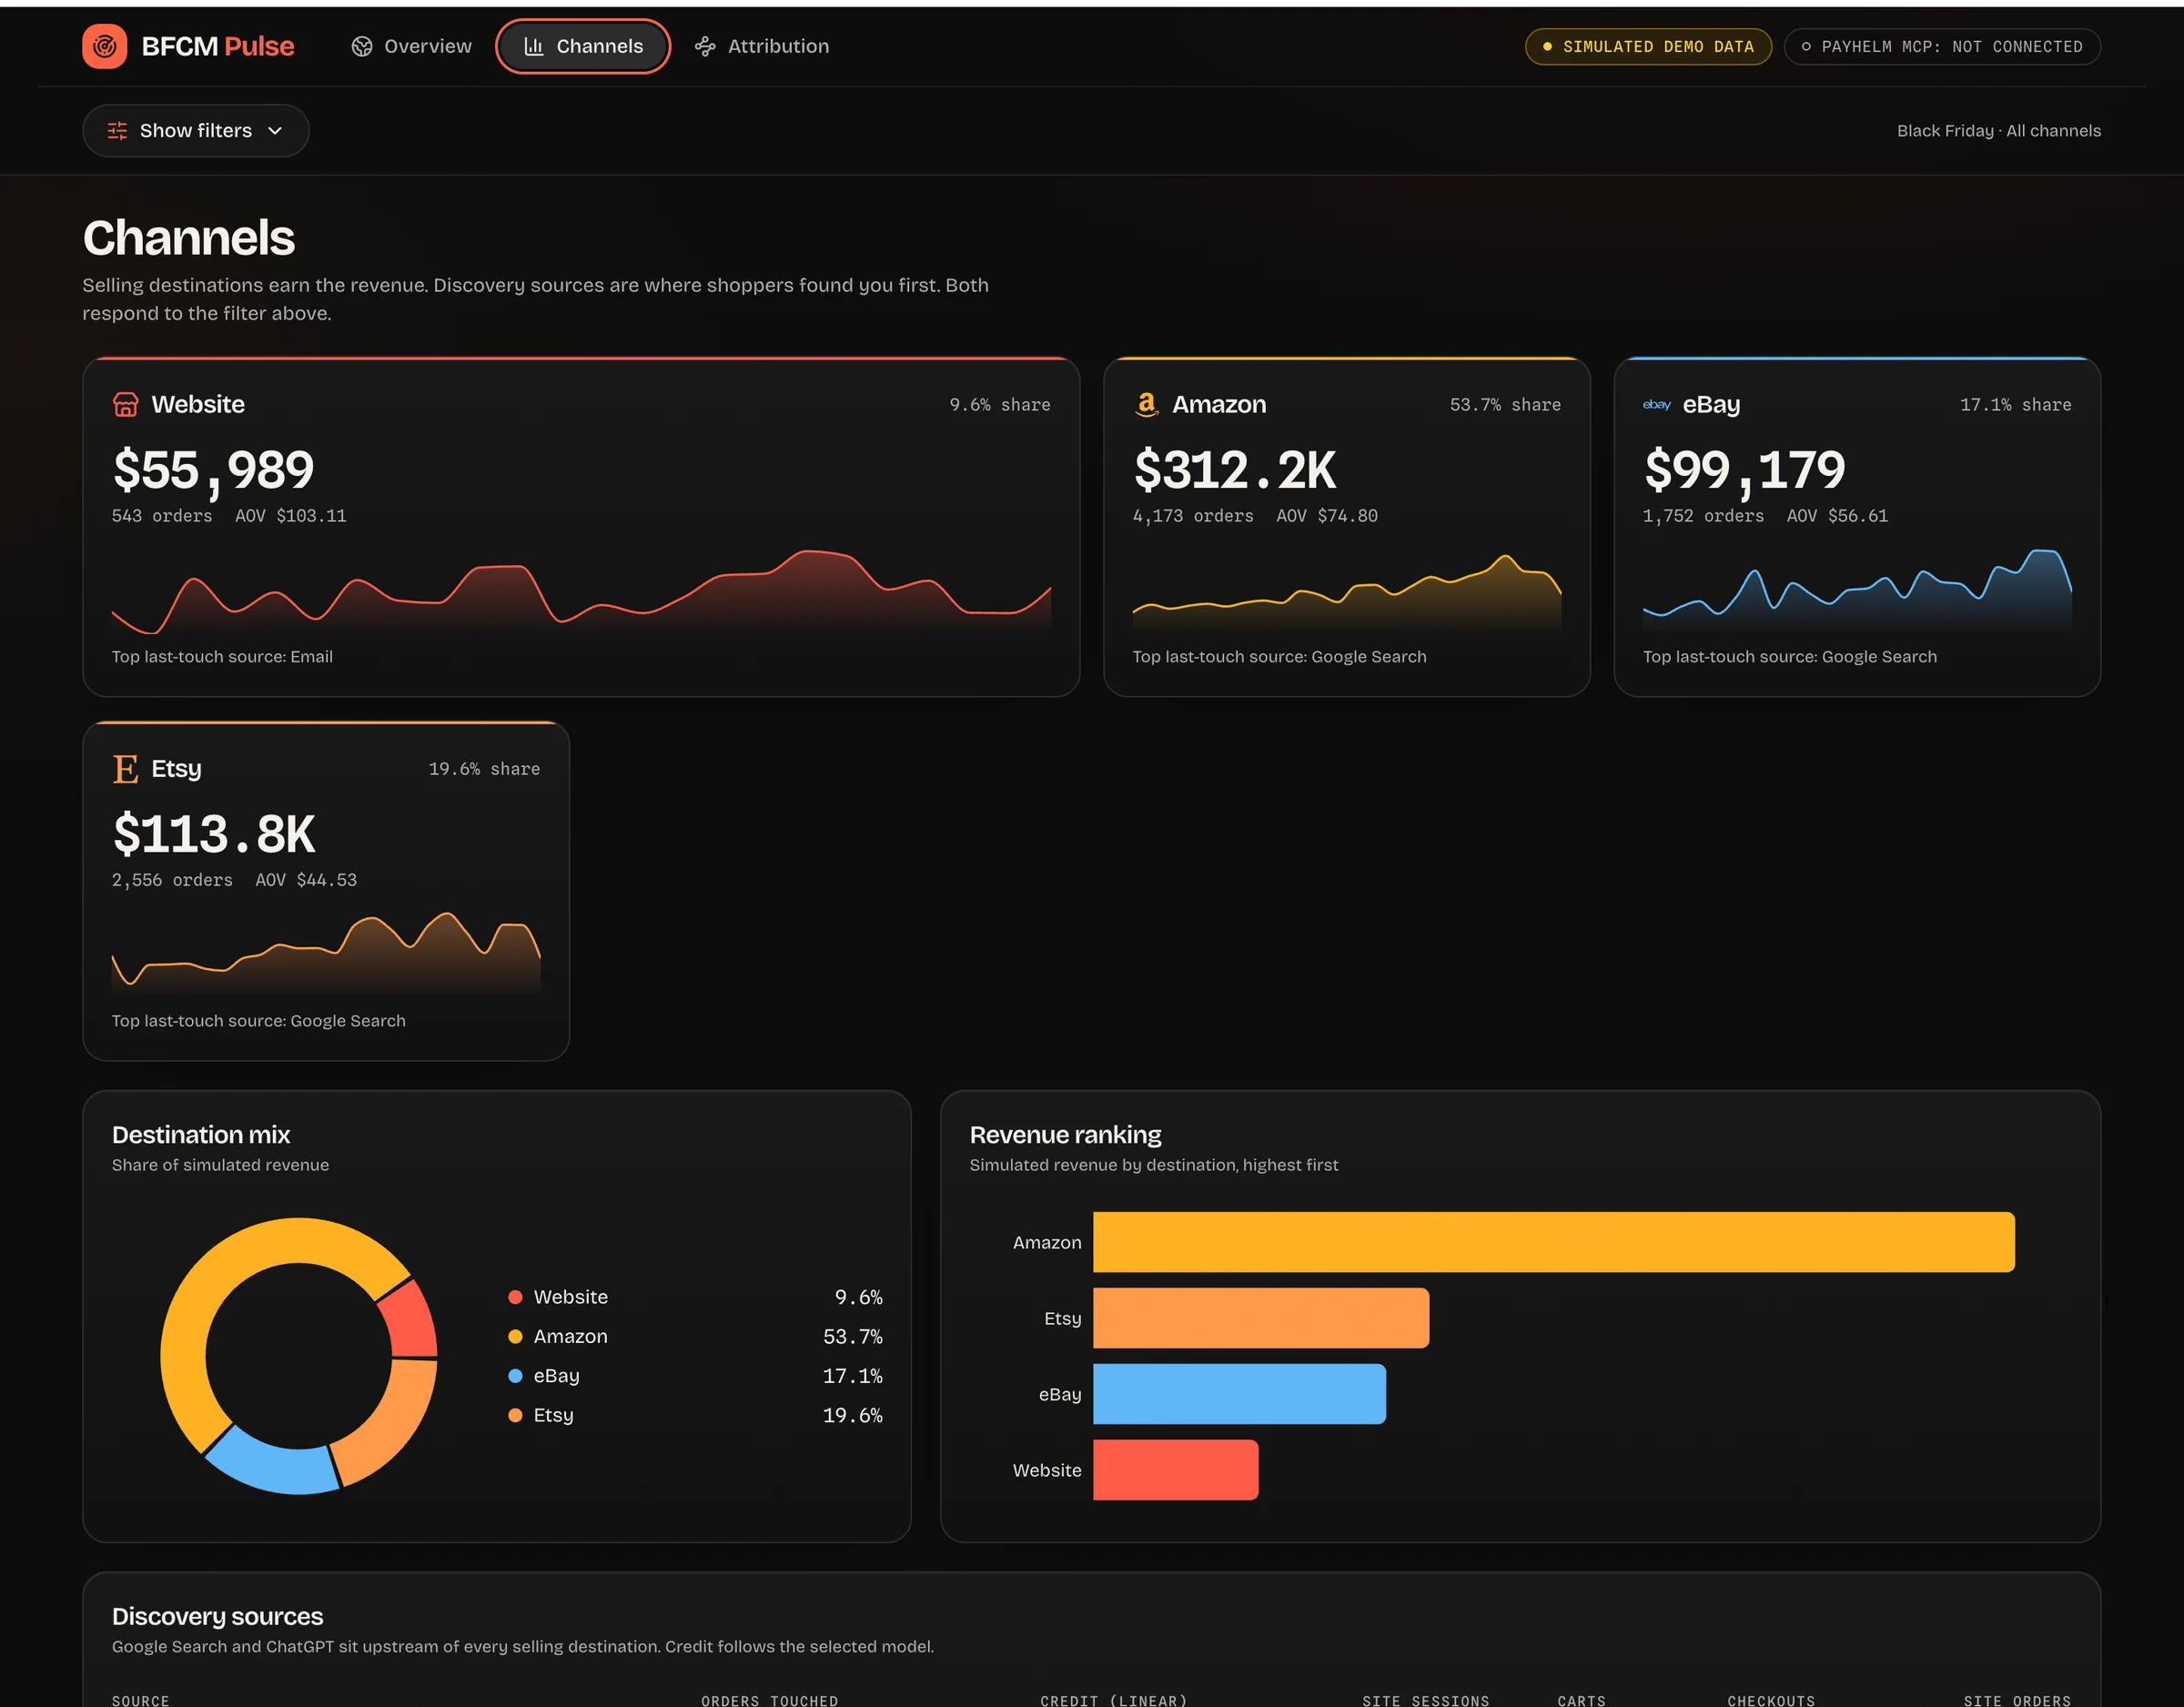Image resolution: width=2184 pixels, height=1707 pixels.
Task: Click '4,173 orders' on Amazon card
Action: 1193,516
